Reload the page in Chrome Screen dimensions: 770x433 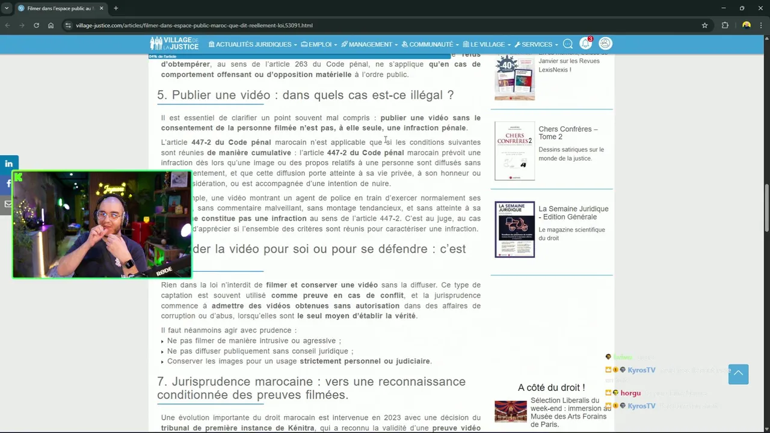36,25
